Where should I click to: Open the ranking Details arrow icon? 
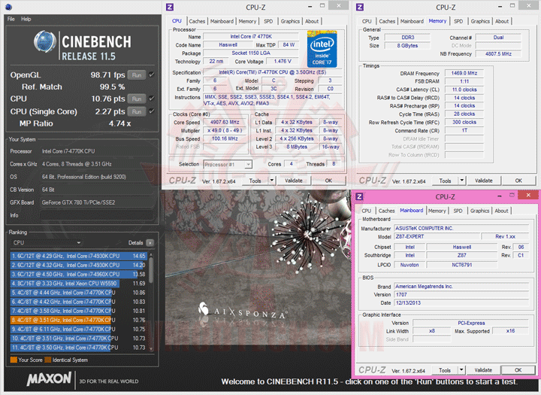(150, 242)
